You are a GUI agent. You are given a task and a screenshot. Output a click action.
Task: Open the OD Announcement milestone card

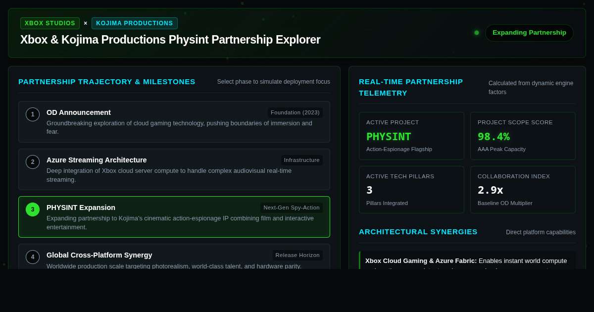[x=174, y=122]
